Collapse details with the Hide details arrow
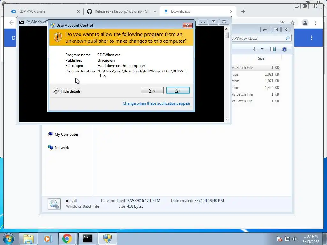327x245 pixels. click(x=56, y=91)
